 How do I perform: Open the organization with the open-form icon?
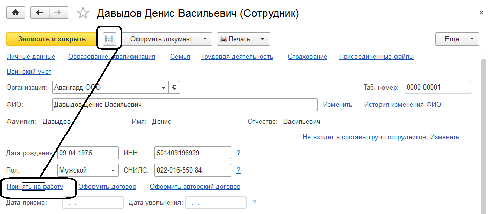click(x=174, y=88)
